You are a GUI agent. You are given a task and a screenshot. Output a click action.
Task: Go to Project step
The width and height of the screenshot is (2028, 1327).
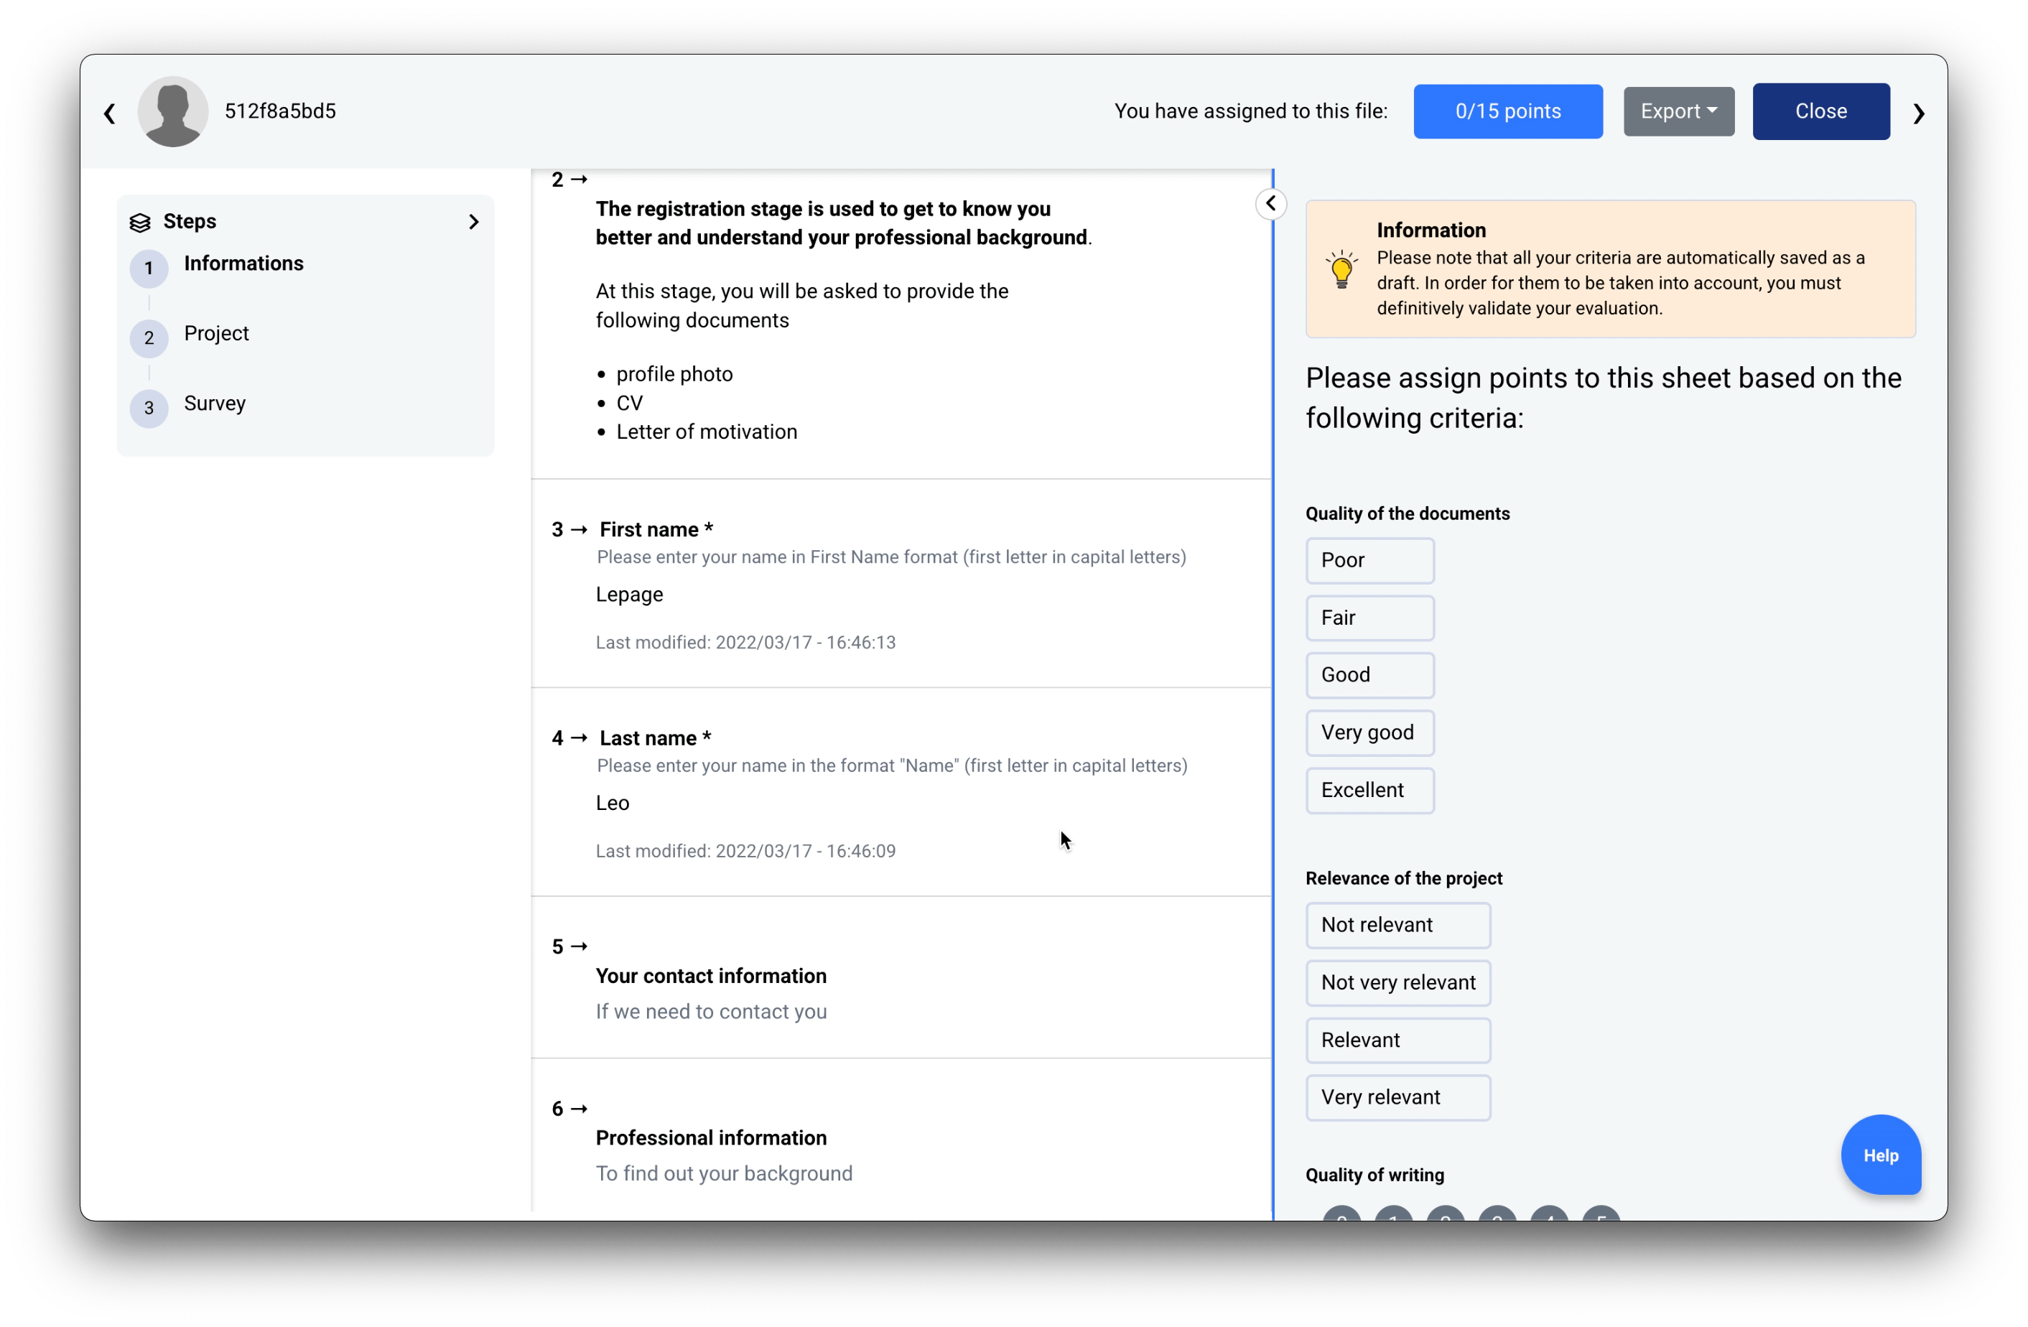(x=216, y=333)
